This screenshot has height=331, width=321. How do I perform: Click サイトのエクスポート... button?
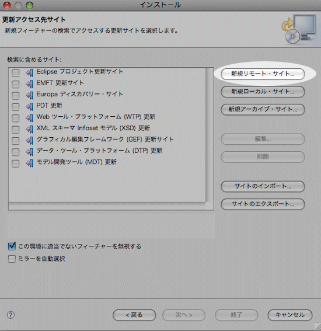point(263,204)
